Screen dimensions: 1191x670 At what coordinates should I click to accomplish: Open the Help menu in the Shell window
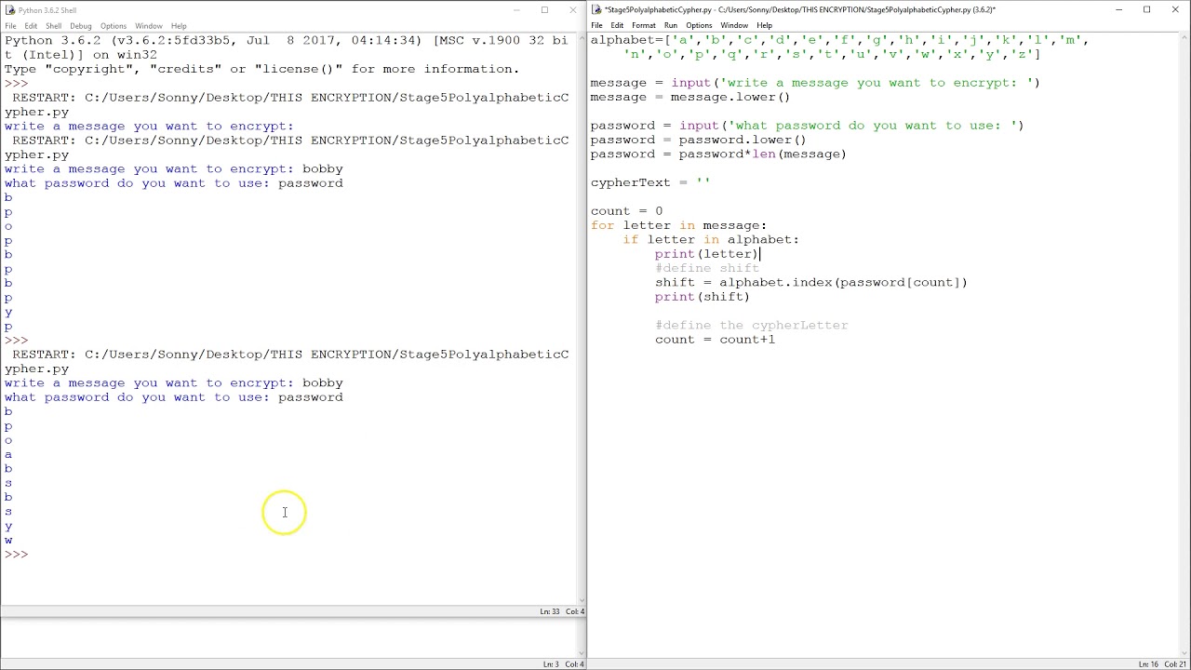[x=179, y=26]
